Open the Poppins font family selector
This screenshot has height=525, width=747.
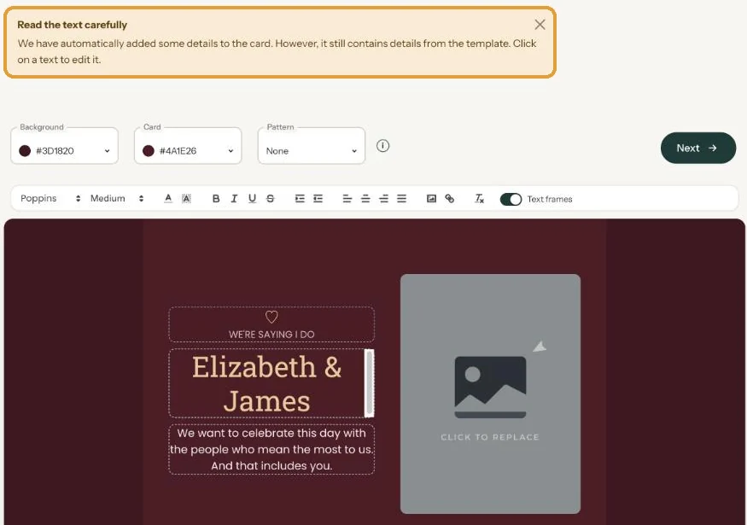[x=50, y=199]
